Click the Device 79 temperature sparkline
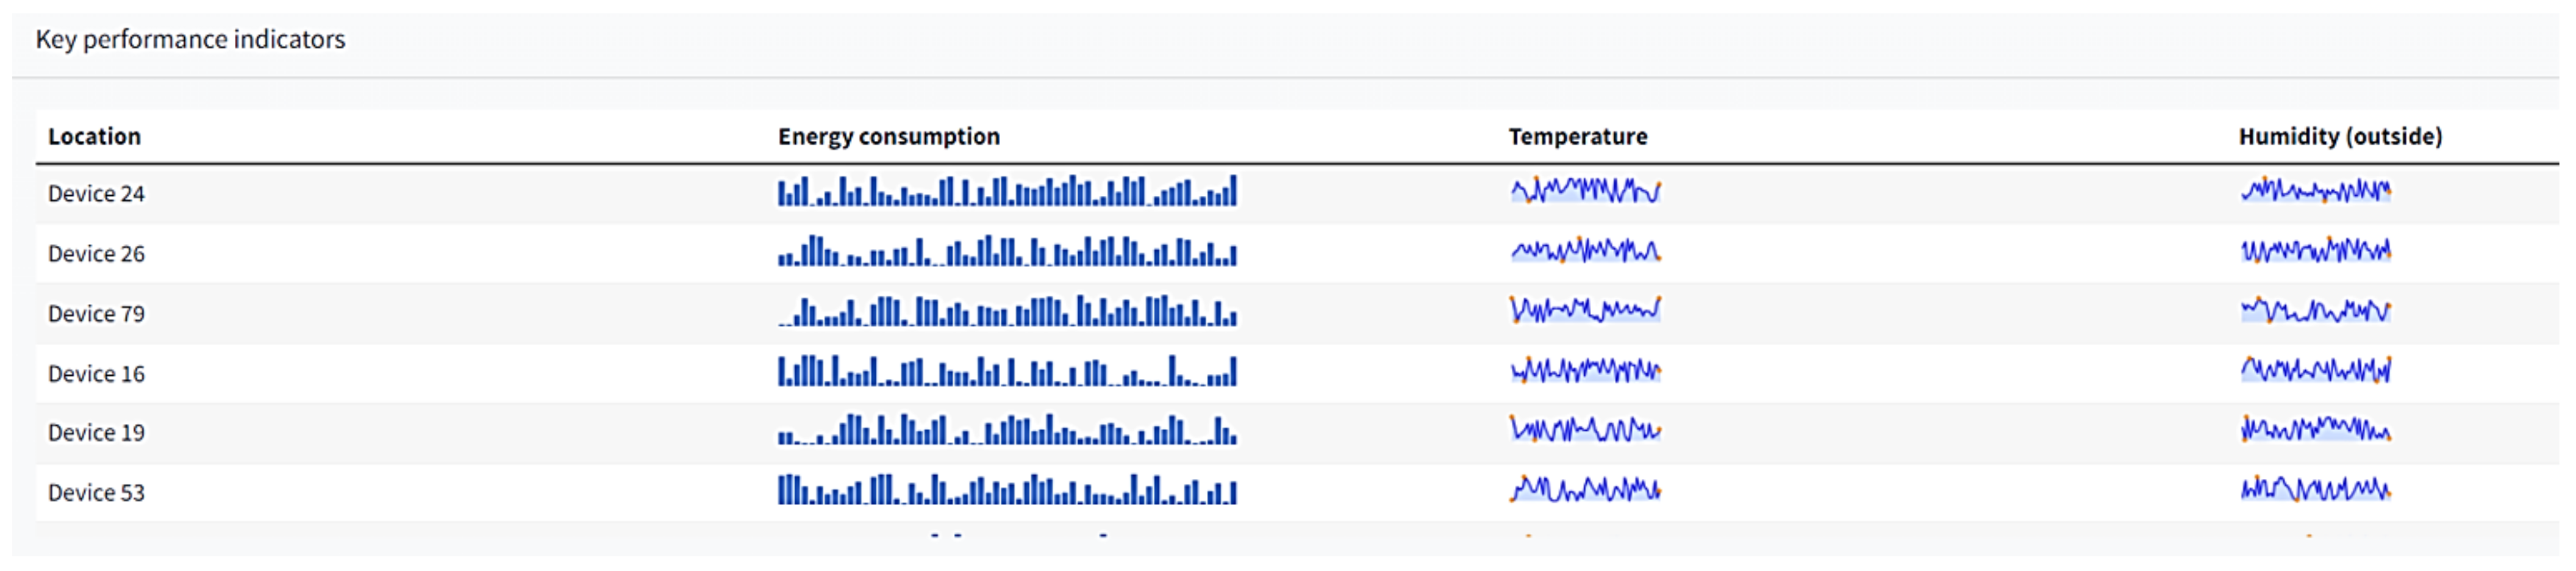This screenshot has height=571, width=2576. coord(1585,310)
